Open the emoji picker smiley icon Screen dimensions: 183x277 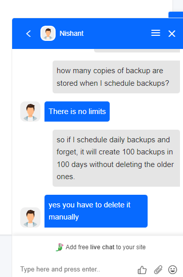pos(172,269)
